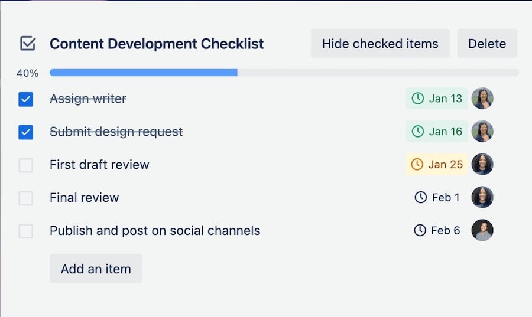Open assignee avatar on Publish and post row
Image resolution: width=532 pixels, height=317 pixels.
pyautogui.click(x=482, y=230)
